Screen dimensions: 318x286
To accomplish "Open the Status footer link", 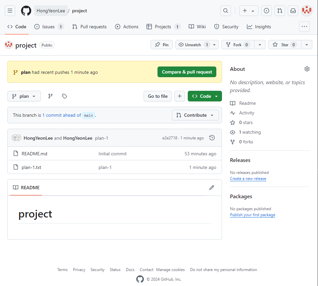I will click(x=115, y=269).
